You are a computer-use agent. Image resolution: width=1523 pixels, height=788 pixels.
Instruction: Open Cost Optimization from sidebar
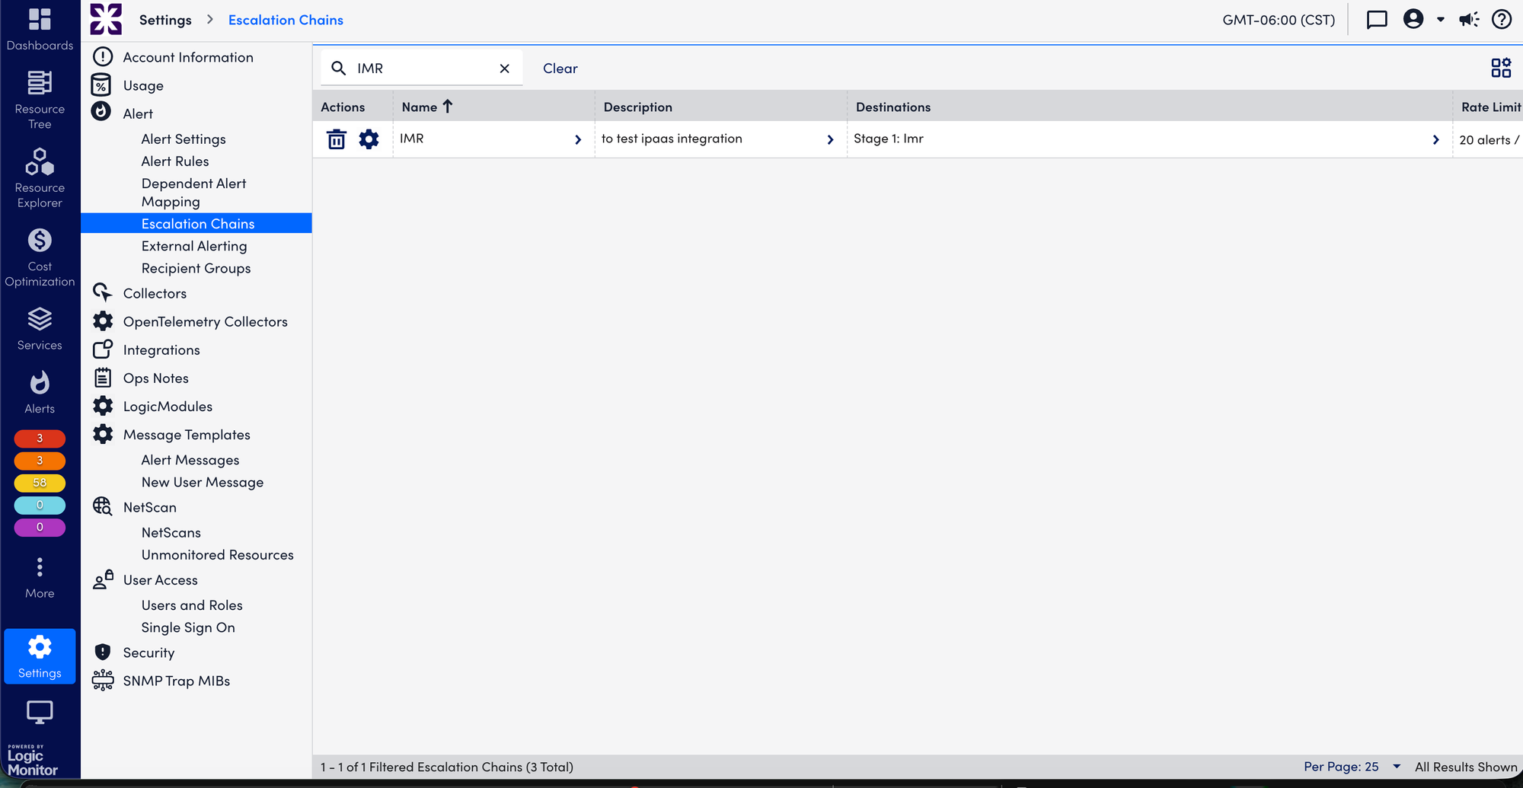(x=40, y=258)
